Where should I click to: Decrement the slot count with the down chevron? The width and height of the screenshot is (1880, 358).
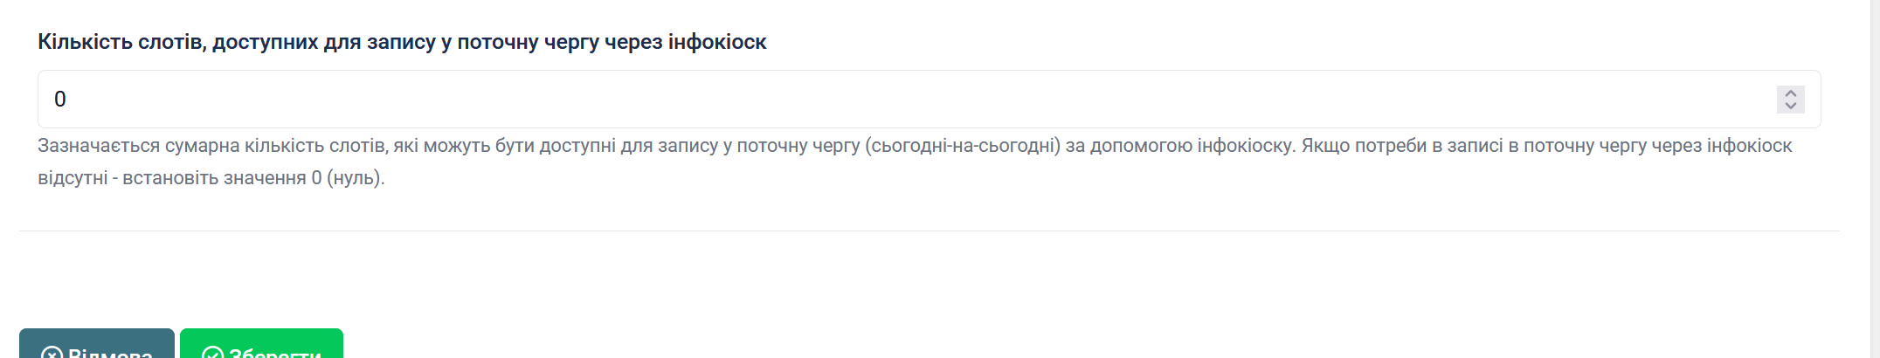[x=1790, y=106]
